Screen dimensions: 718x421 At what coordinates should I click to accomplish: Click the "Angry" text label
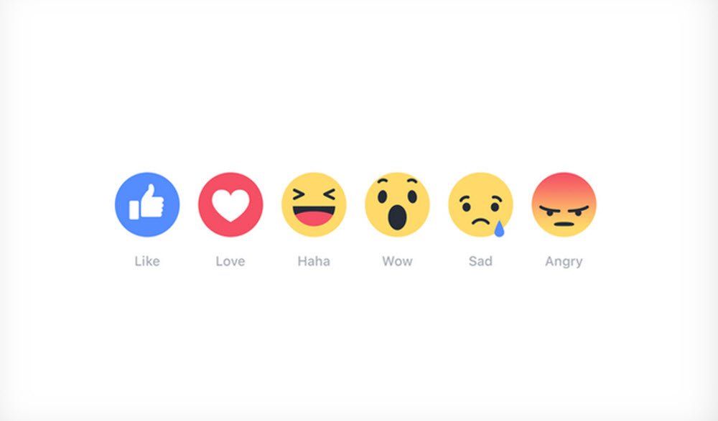(564, 262)
